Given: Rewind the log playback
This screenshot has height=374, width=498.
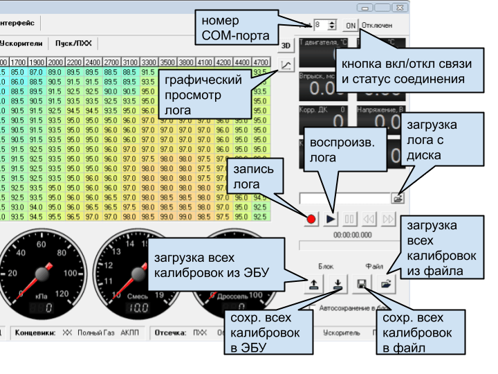Looking at the screenshot, I should click(x=369, y=220).
